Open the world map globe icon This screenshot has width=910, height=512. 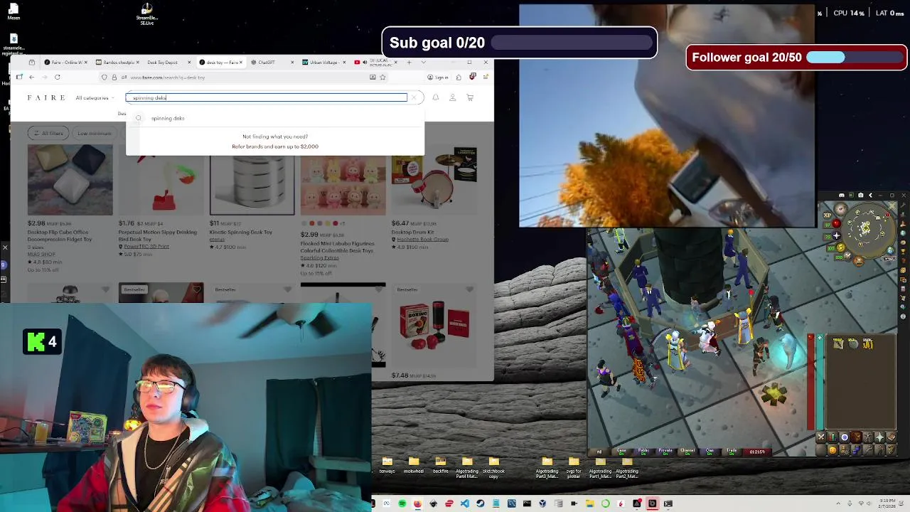(x=890, y=250)
